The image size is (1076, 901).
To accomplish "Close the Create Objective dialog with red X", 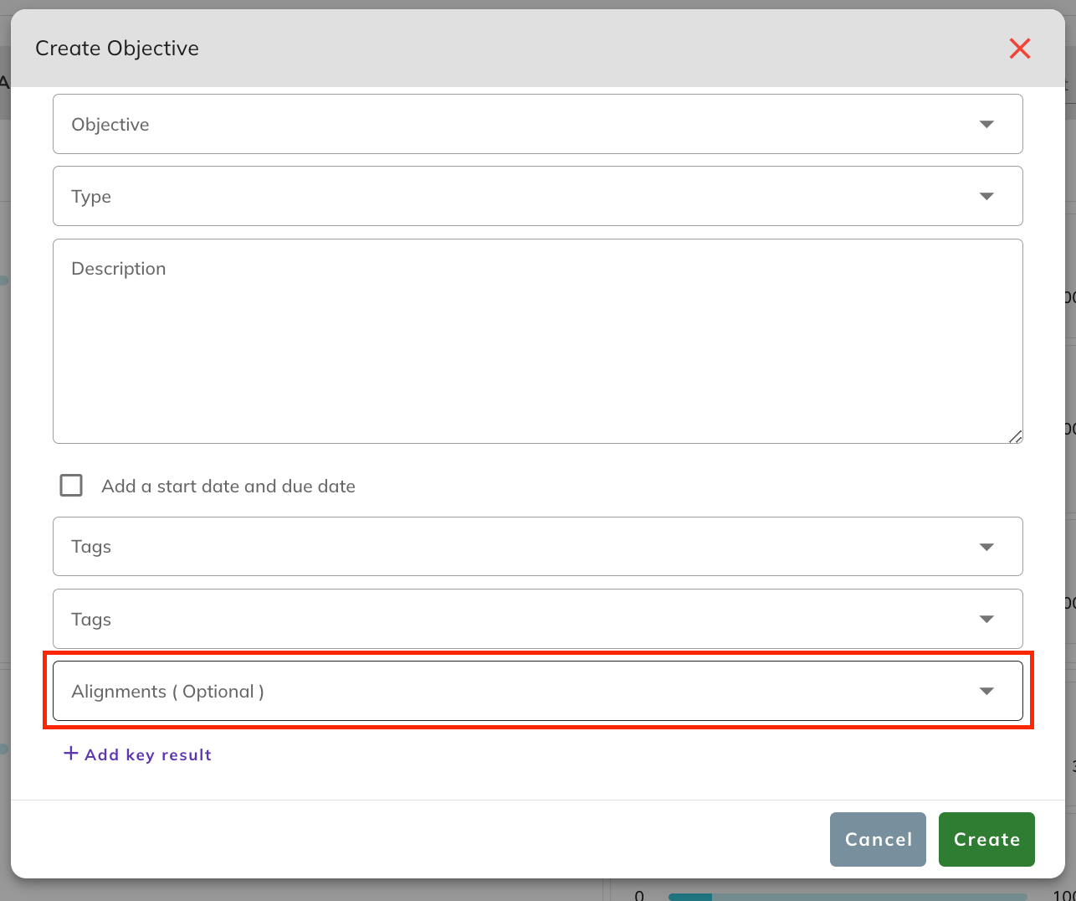I will tap(1019, 49).
